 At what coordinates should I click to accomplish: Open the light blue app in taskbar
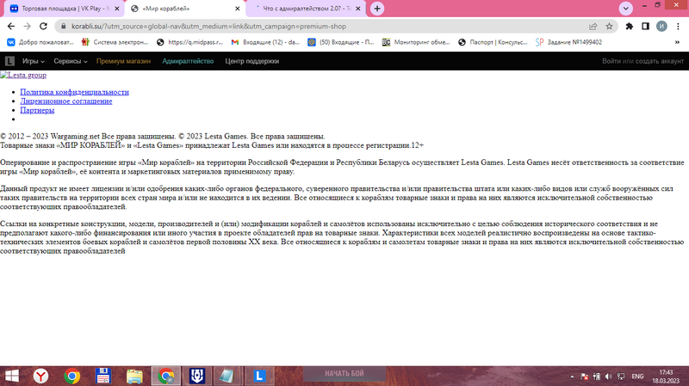[x=227, y=376]
